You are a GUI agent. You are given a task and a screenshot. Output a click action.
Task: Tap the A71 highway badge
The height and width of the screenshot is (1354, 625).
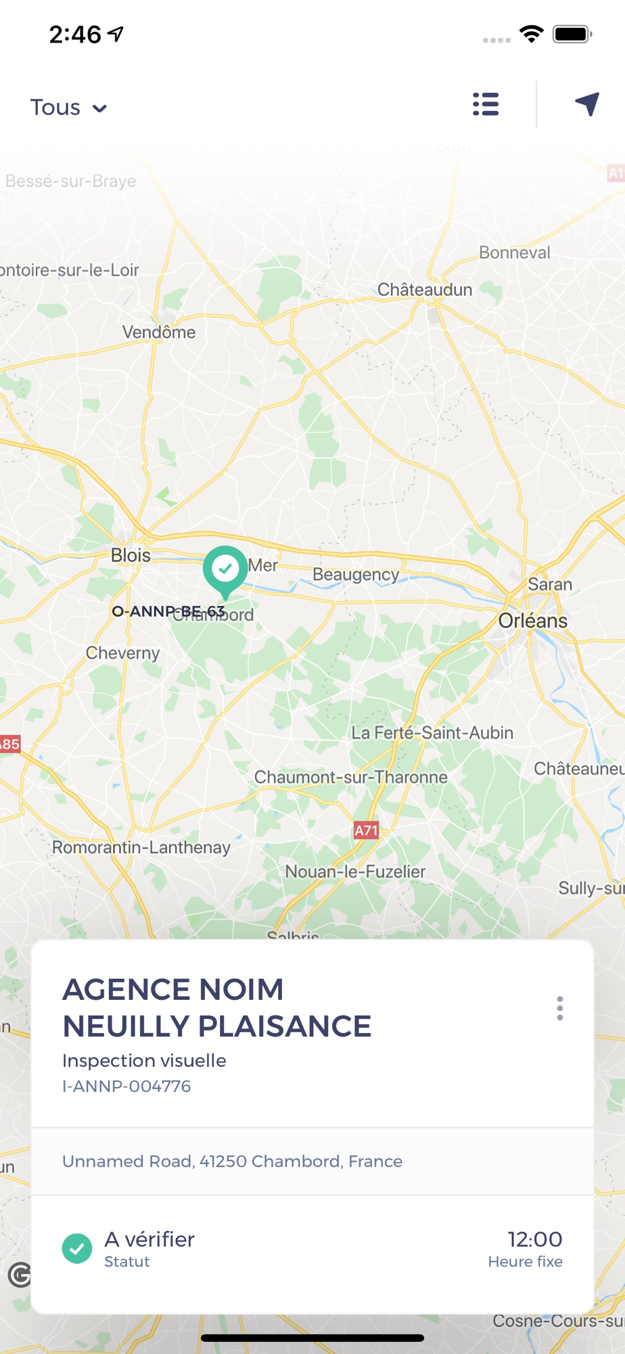coord(366,830)
